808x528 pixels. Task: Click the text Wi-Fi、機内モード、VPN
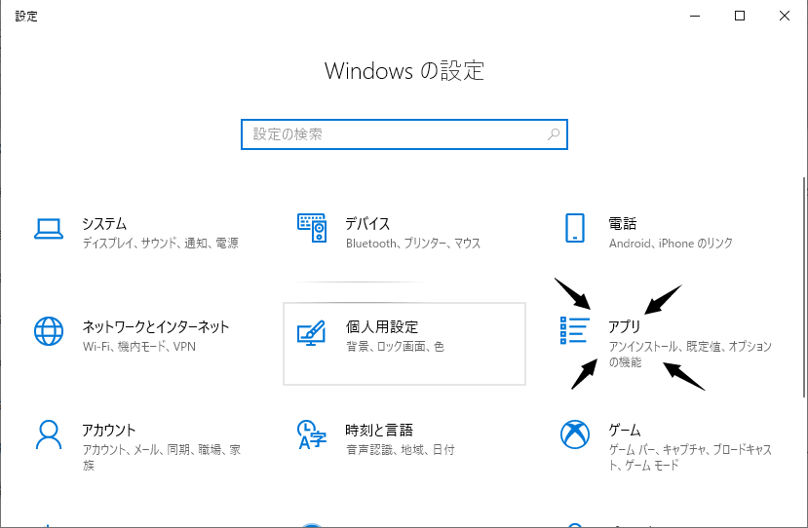(x=139, y=346)
